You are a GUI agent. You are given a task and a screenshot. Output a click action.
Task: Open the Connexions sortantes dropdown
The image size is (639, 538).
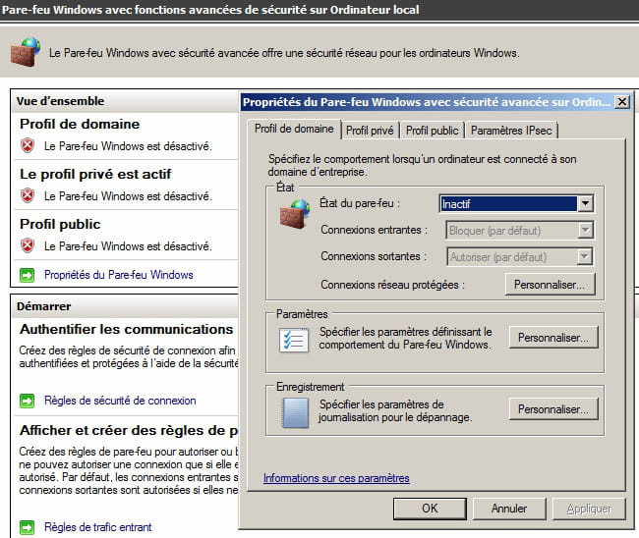[520, 257]
